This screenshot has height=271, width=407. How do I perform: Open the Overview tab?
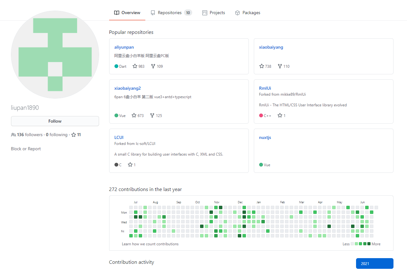[127, 13]
